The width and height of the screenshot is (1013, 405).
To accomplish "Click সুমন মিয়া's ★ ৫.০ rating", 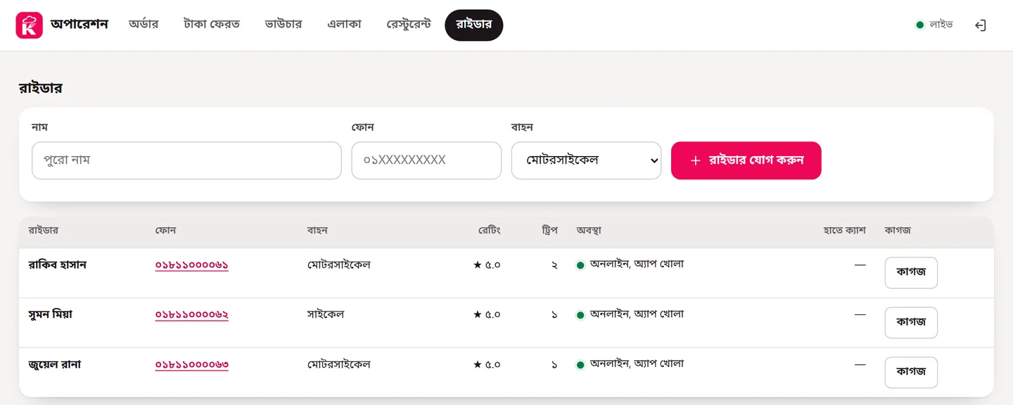I will (487, 315).
